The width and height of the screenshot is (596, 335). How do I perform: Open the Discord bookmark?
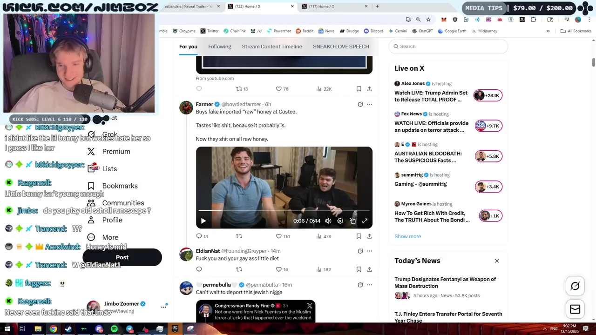tap(373, 31)
